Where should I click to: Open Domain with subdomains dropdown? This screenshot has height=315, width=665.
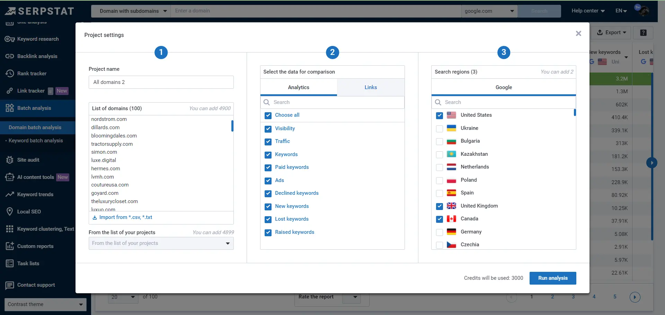tap(131, 11)
